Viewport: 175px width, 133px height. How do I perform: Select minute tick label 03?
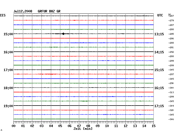coord(42,126)
